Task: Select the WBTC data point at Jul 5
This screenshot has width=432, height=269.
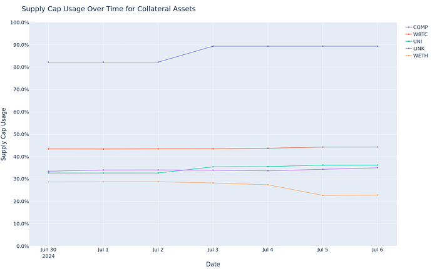Action: click(323, 147)
